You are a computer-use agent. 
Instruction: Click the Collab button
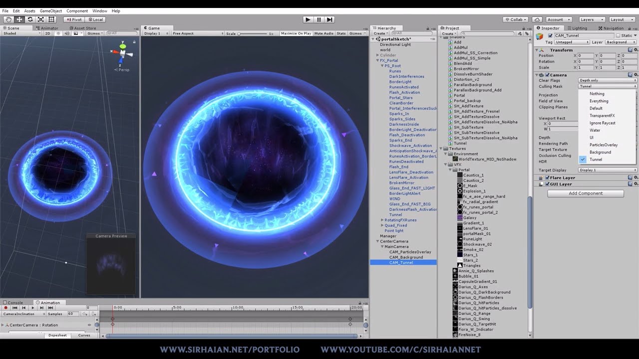tap(516, 19)
